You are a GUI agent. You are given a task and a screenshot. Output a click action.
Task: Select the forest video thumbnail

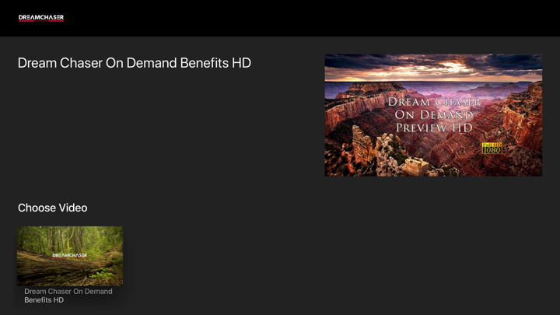pos(70,256)
